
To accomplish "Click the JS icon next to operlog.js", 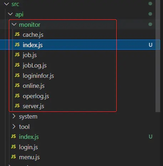I will [17, 96].
